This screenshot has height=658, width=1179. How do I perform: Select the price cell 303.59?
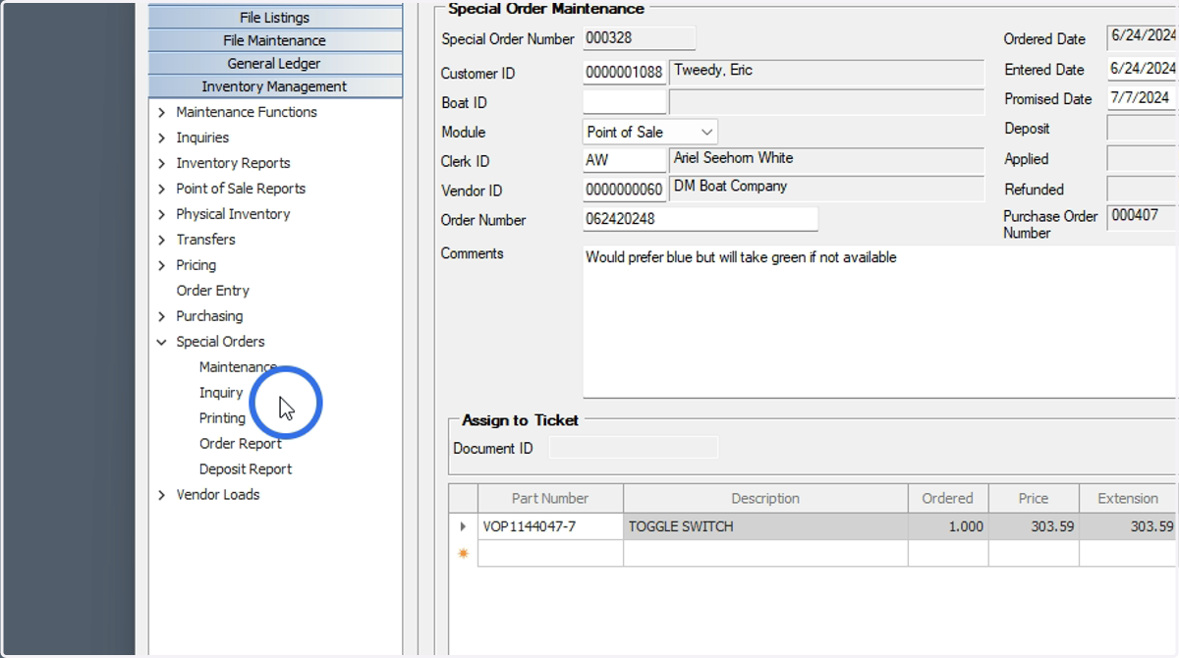(x=1034, y=526)
